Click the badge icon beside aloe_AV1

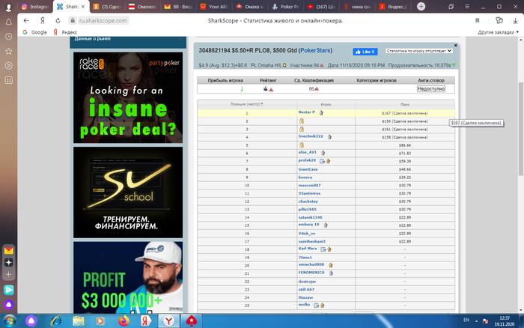click(x=323, y=153)
